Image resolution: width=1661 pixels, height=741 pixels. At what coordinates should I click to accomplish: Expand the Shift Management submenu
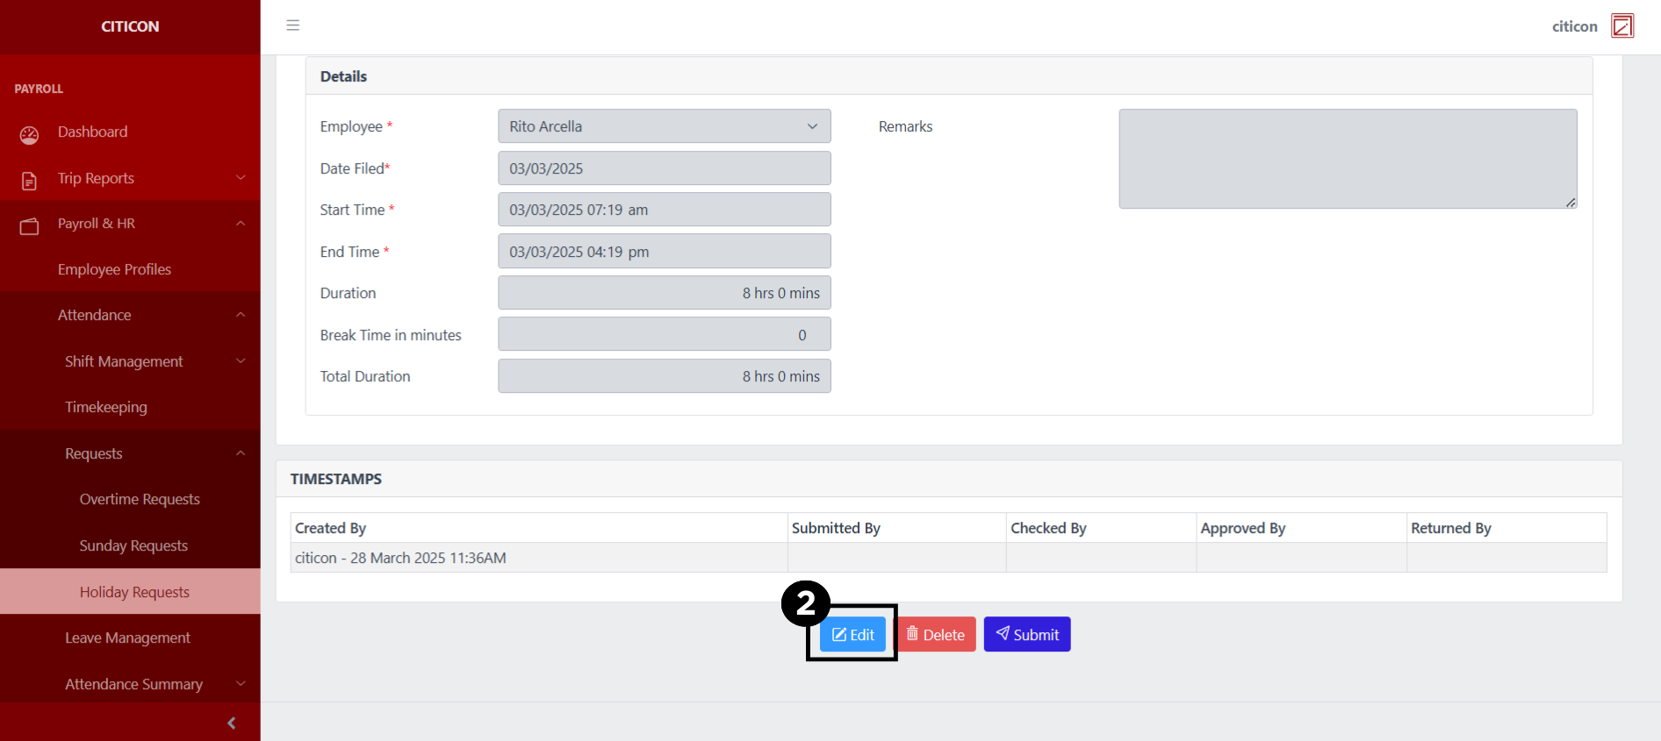coord(241,361)
